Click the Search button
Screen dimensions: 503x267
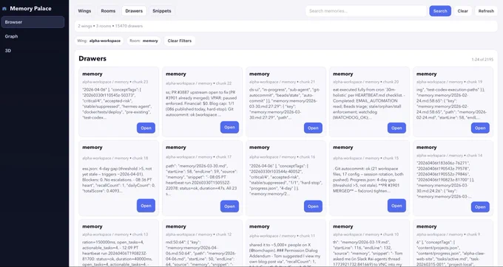440,11
